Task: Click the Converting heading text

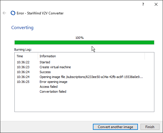Action: click(22, 28)
